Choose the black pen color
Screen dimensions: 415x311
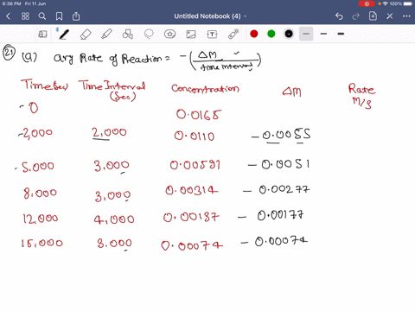coord(289,34)
